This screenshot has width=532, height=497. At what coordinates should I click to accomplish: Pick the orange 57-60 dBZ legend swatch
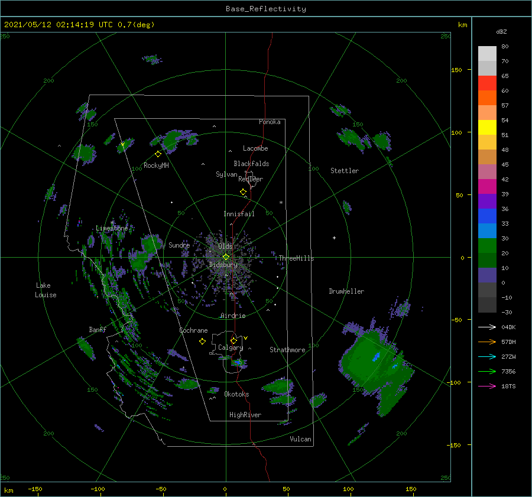pyautogui.click(x=487, y=98)
